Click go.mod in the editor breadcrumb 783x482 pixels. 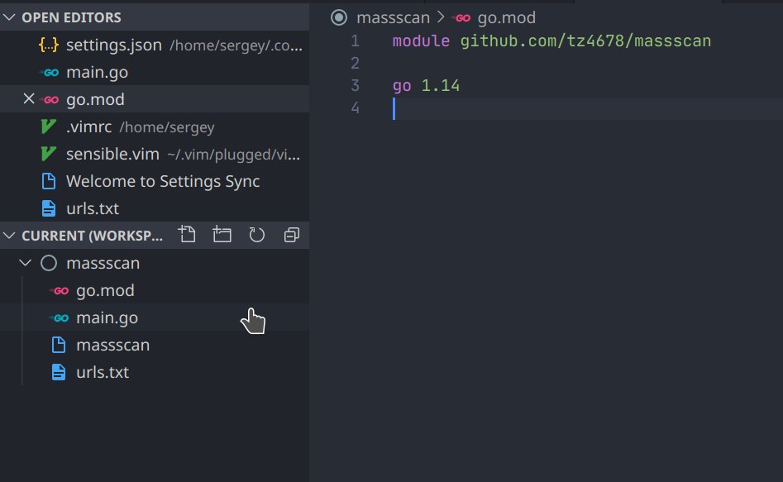click(506, 18)
